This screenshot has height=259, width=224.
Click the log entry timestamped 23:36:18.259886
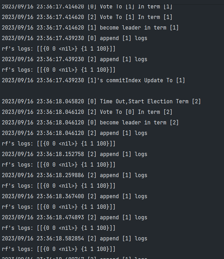(75, 175)
